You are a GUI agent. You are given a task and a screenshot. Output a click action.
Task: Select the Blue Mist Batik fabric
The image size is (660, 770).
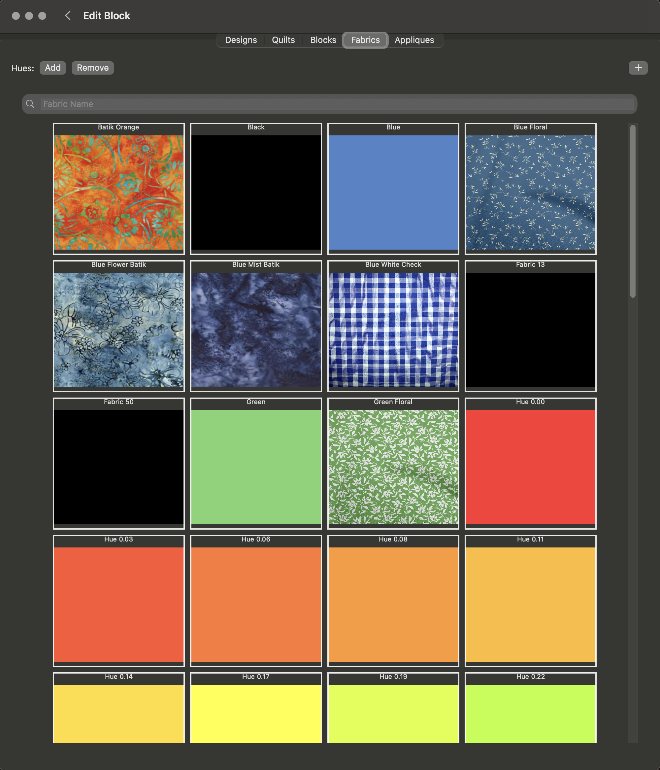(256, 326)
